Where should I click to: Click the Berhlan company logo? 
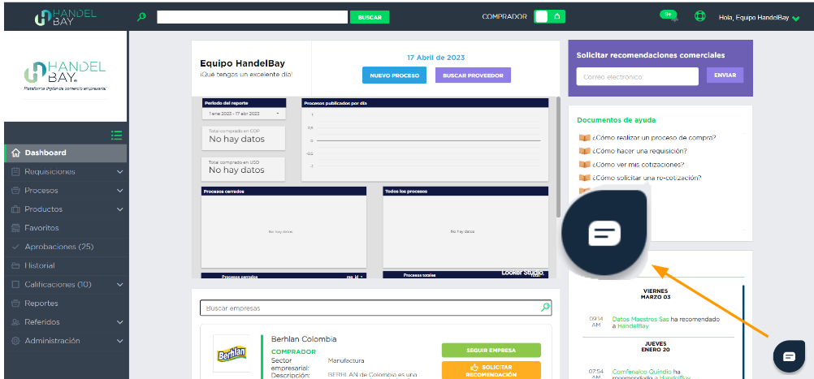click(x=231, y=354)
